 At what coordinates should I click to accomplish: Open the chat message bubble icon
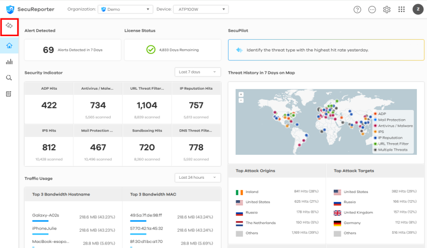(x=372, y=9)
